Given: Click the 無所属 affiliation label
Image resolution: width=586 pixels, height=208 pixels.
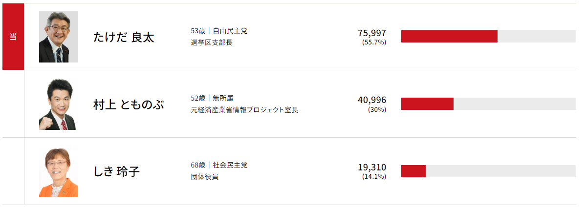Looking at the screenshot, I should tap(223, 98).
